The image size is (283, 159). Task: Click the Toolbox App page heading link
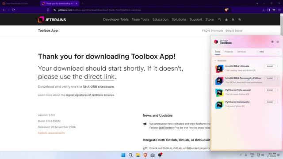tap(48, 30)
